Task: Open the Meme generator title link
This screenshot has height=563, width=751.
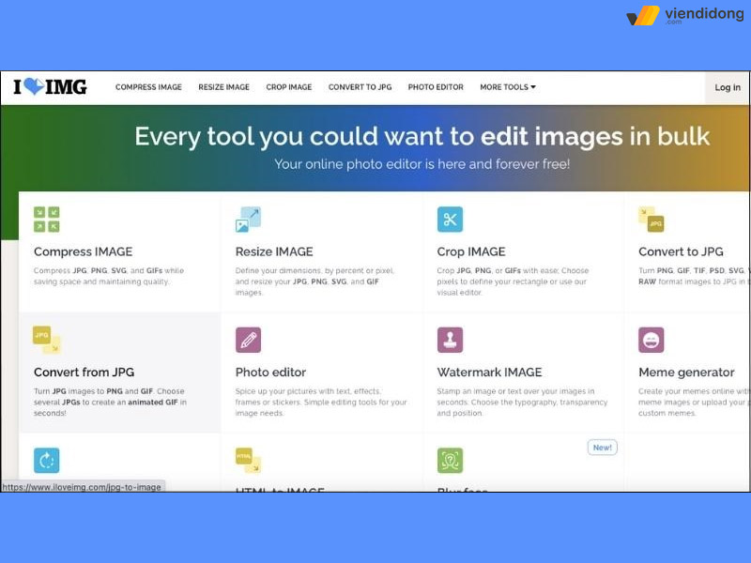Action: tap(686, 373)
